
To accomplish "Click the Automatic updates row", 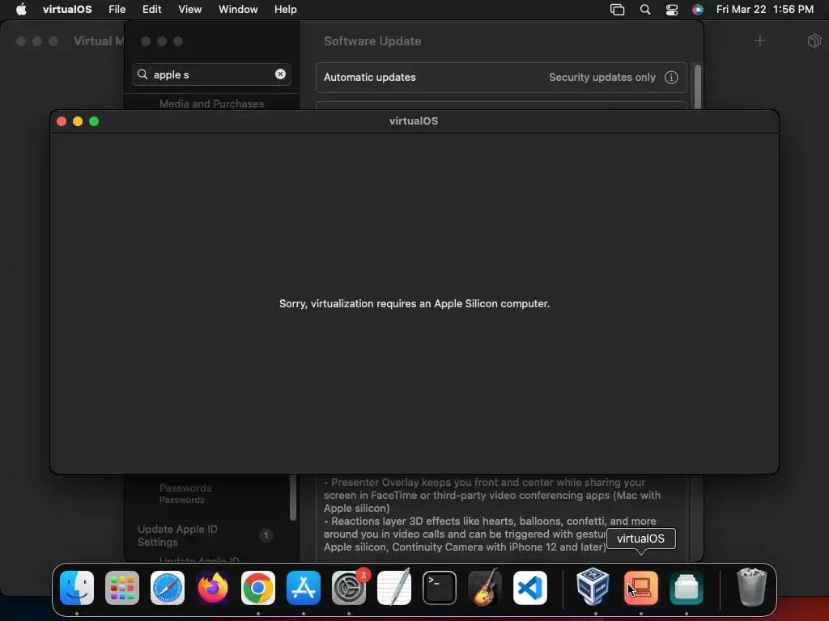I will [501, 77].
